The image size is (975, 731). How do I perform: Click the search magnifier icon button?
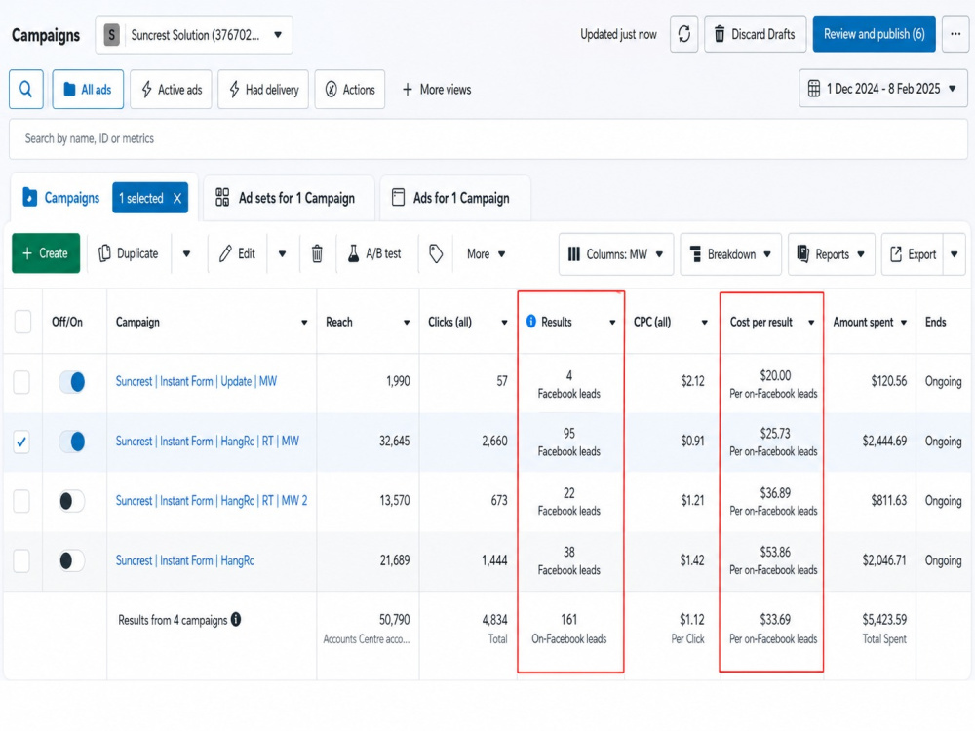[26, 90]
